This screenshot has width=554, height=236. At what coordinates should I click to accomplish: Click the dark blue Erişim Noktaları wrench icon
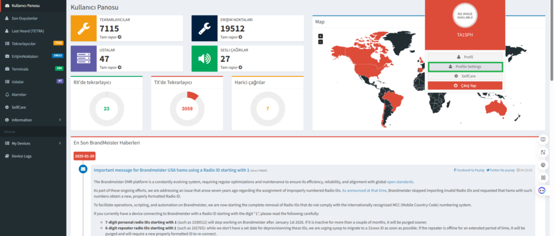coord(205,28)
